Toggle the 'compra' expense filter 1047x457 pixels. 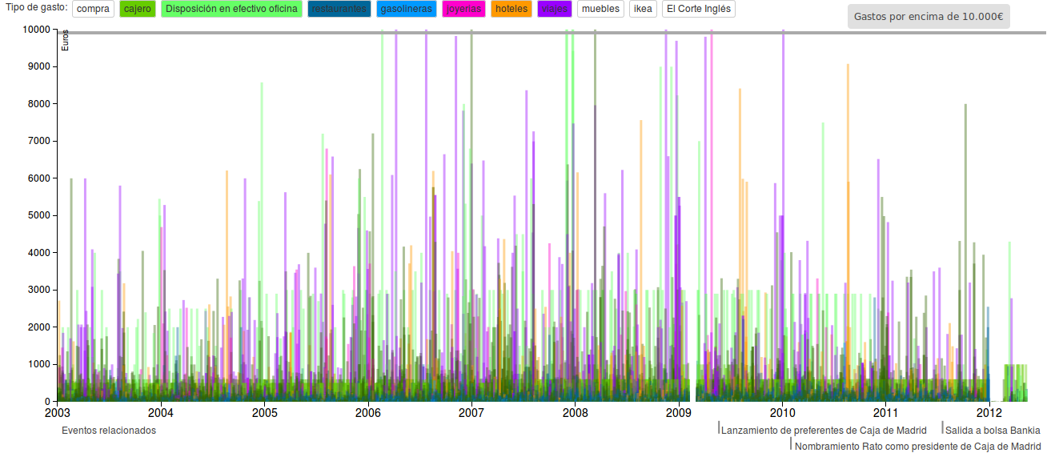93,10
